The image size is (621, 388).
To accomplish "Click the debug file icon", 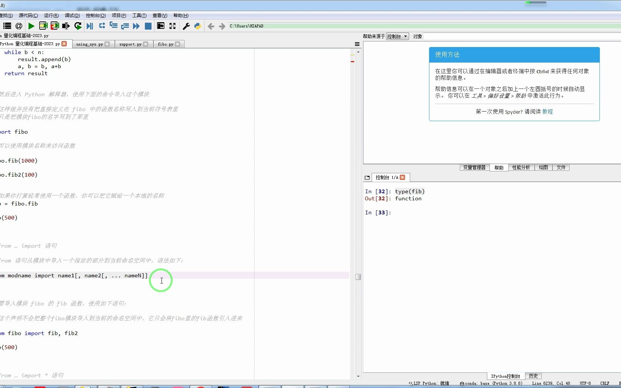I will pyautogui.click(x=90, y=26).
